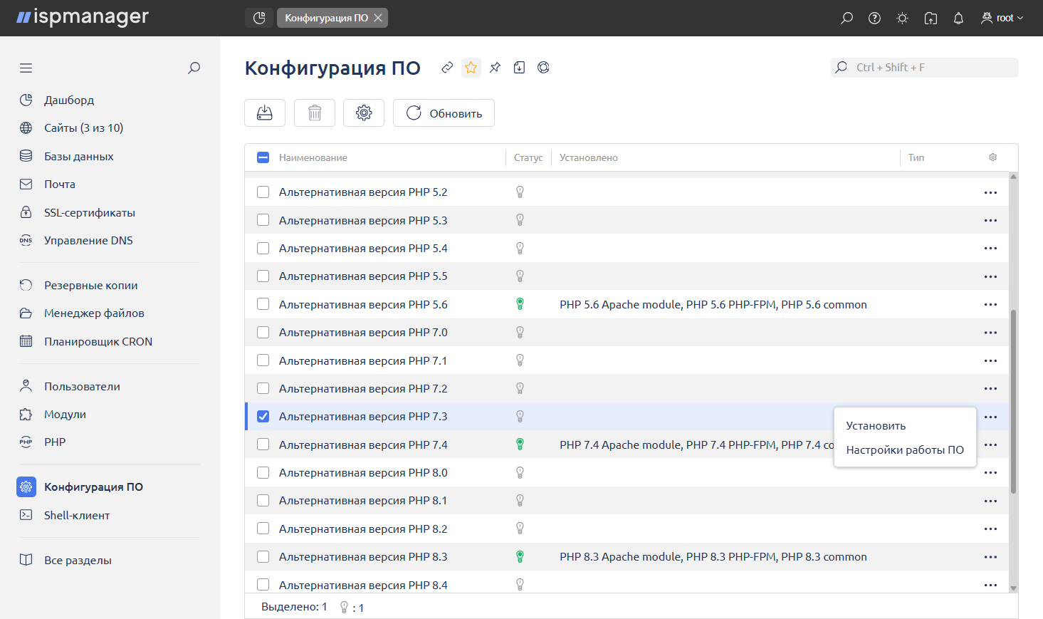Copy page link using chain icon
The image size is (1043, 619).
(447, 68)
